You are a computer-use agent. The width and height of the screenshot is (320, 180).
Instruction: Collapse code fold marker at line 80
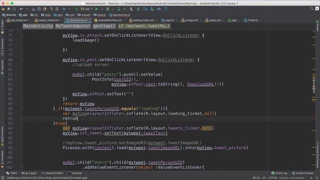[x=22, y=60]
